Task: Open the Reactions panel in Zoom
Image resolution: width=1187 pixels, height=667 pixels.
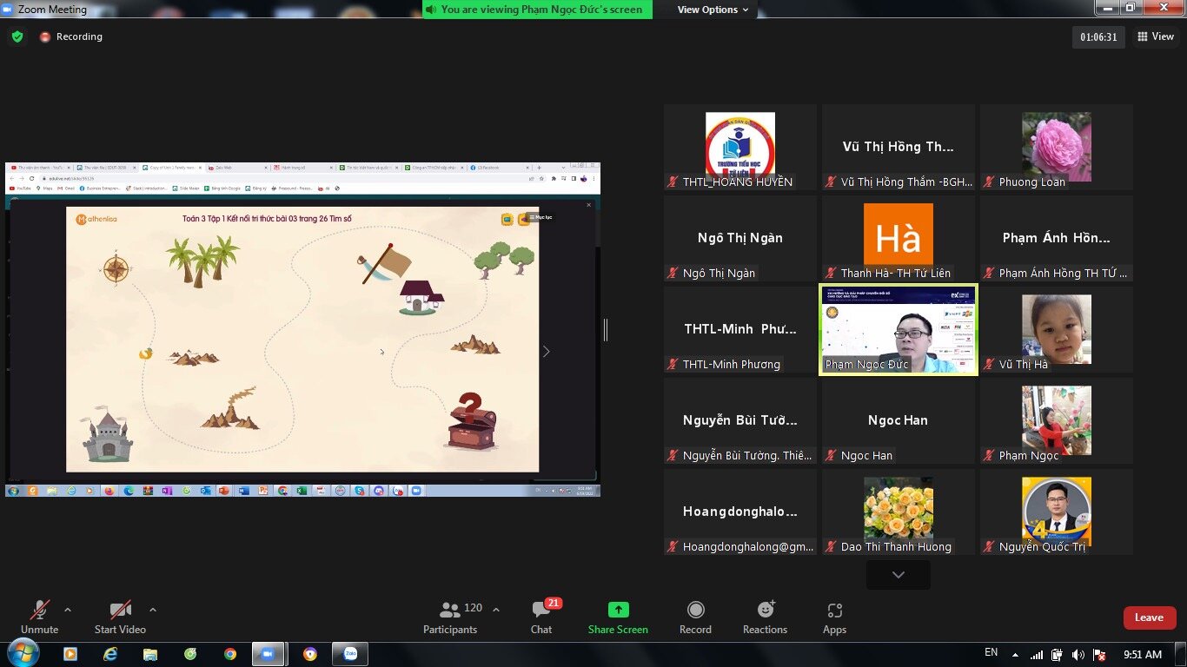Action: [764, 617]
